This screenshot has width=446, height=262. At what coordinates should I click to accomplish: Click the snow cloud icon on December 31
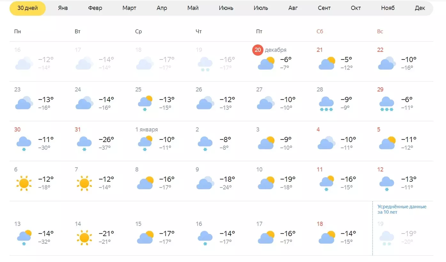84,143
